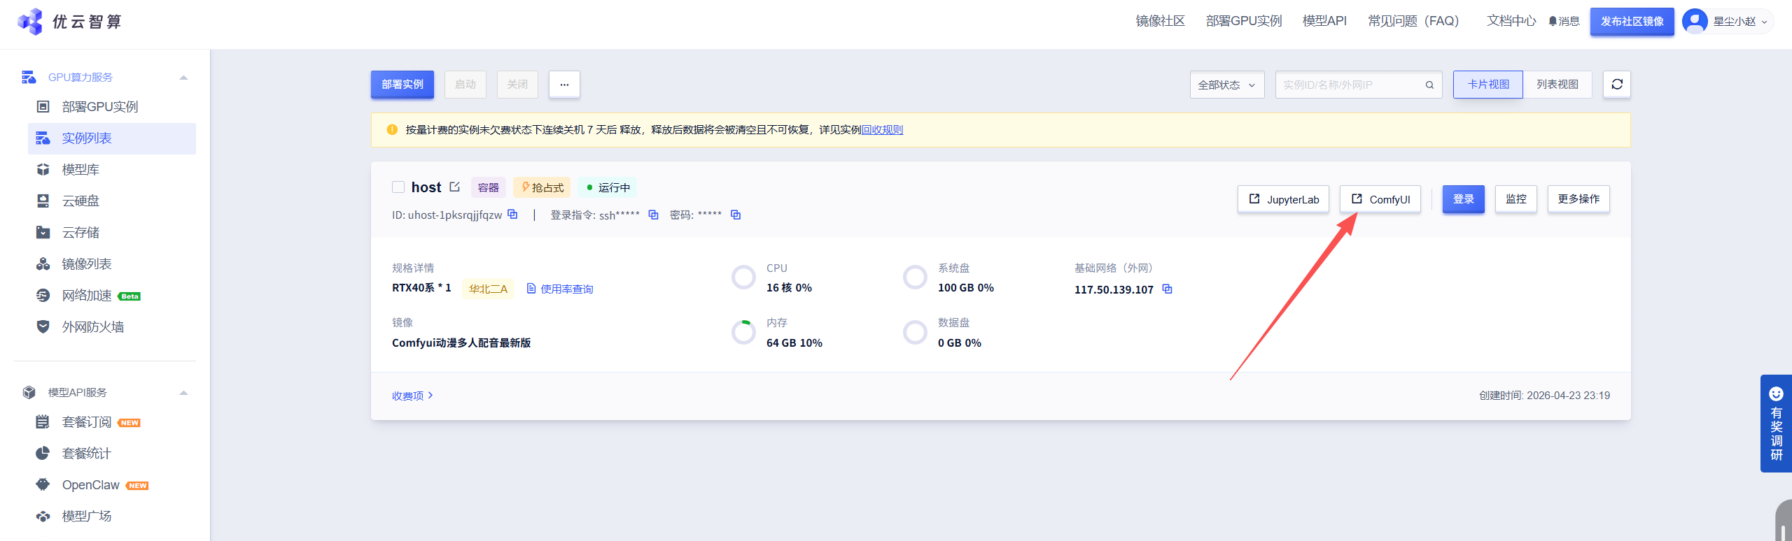Expand the billing items section
This screenshot has height=541, width=1792.
tap(412, 396)
